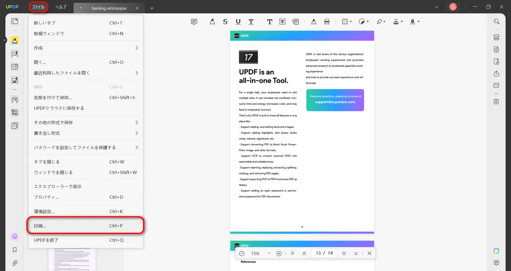Select the Squiggly underline tool
Screen dimensions: 511x271
[251, 22]
